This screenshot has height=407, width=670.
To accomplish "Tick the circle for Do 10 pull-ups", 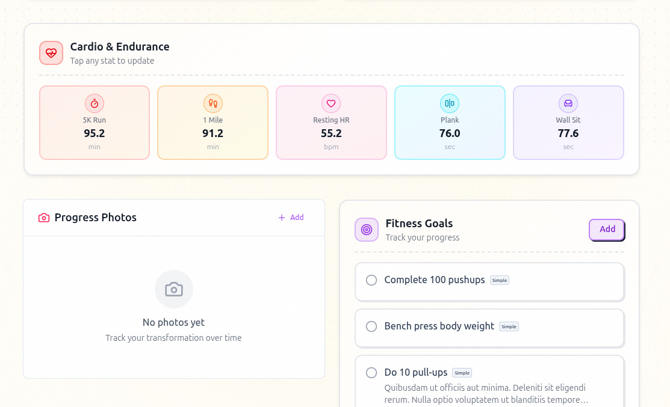I will coord(371,373).
